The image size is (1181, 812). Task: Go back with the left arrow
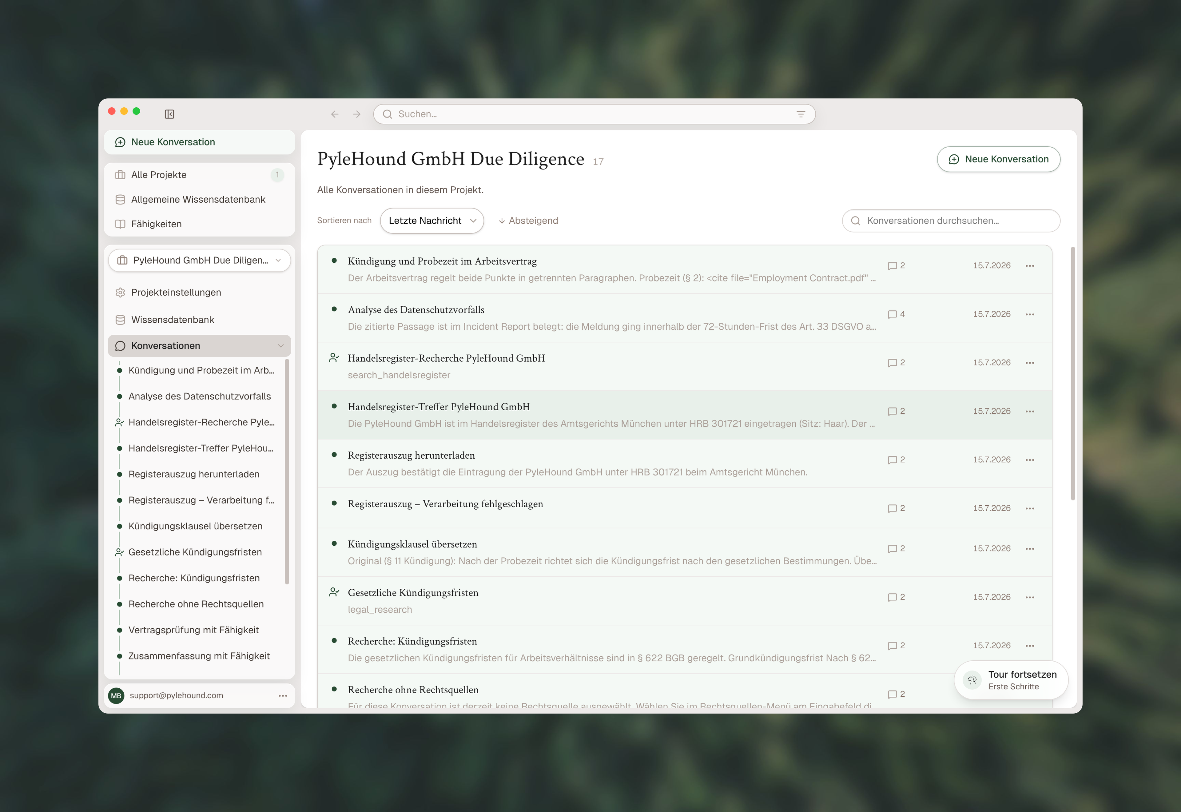pyautogui.click(x=335, y=114)
